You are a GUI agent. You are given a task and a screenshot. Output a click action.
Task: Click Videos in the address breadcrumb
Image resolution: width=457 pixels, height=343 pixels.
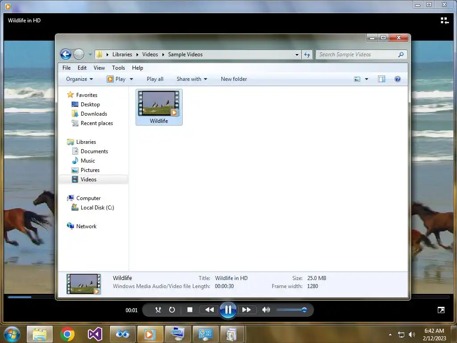click(150, 54)
